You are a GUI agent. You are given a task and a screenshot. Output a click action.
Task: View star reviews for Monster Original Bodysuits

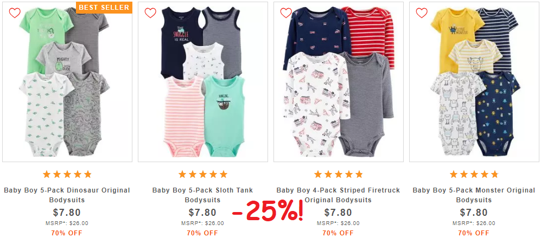[x=474, y=174]
